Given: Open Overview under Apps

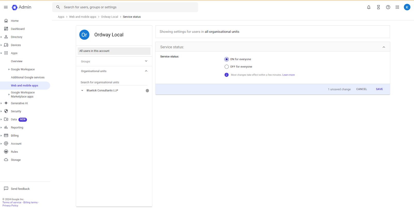Looking at the screenshot, I should tap(17, 61).
